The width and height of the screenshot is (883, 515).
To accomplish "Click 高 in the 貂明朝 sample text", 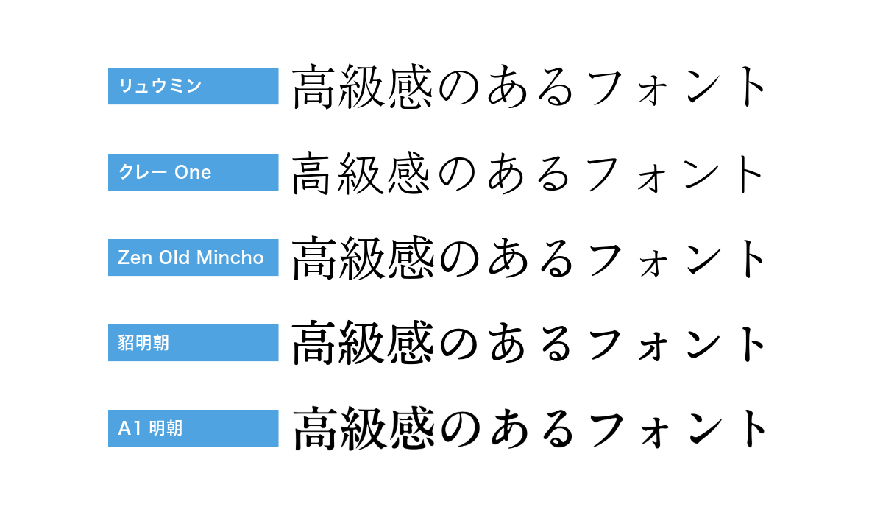I will (316, 344).
